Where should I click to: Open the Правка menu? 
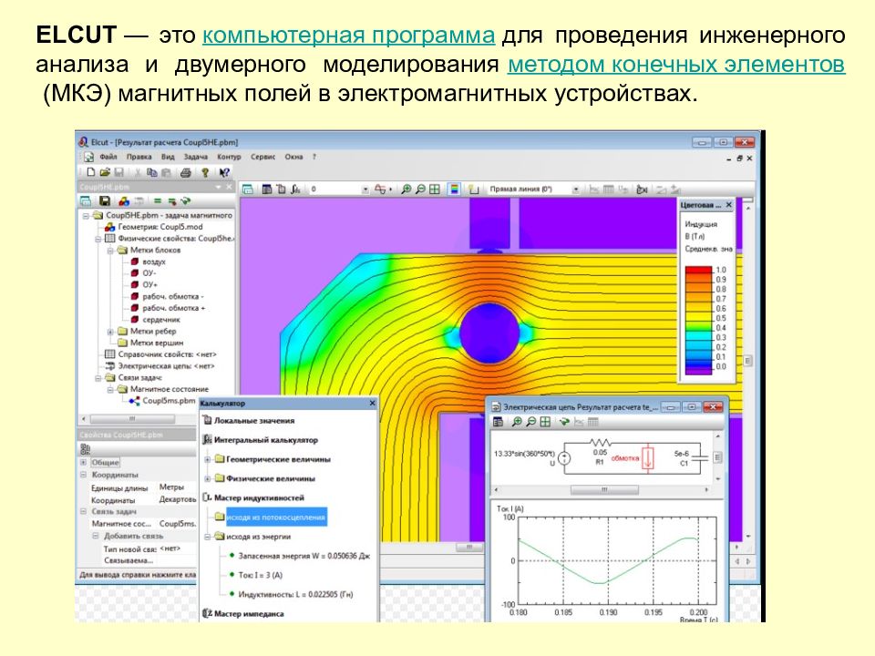tap(139, 157)
